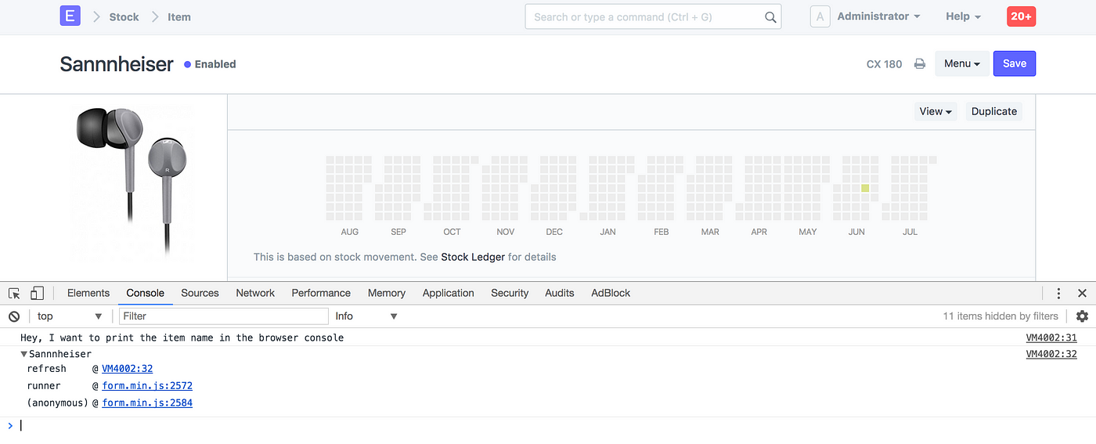1096x444 pixels.
Task: Open the Stock Ledger link
Action: click(x=473, y=257)
